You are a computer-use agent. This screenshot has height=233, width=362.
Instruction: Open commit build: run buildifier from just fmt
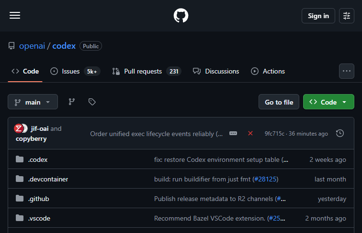[203, 179]
